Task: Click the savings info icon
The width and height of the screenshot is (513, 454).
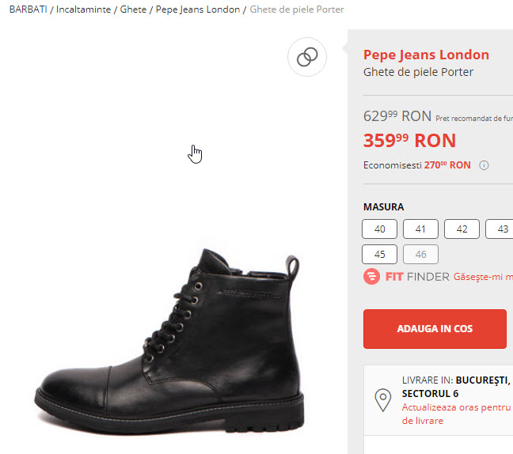Action: point(484,165)
